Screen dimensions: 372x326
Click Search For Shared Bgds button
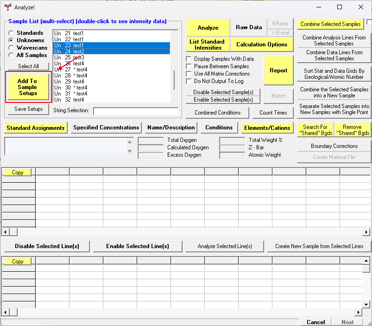click(315, 130)
